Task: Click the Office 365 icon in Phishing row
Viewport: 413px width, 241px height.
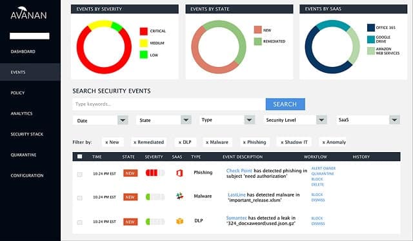Action: pyautogui.click(x=179, y=173)
